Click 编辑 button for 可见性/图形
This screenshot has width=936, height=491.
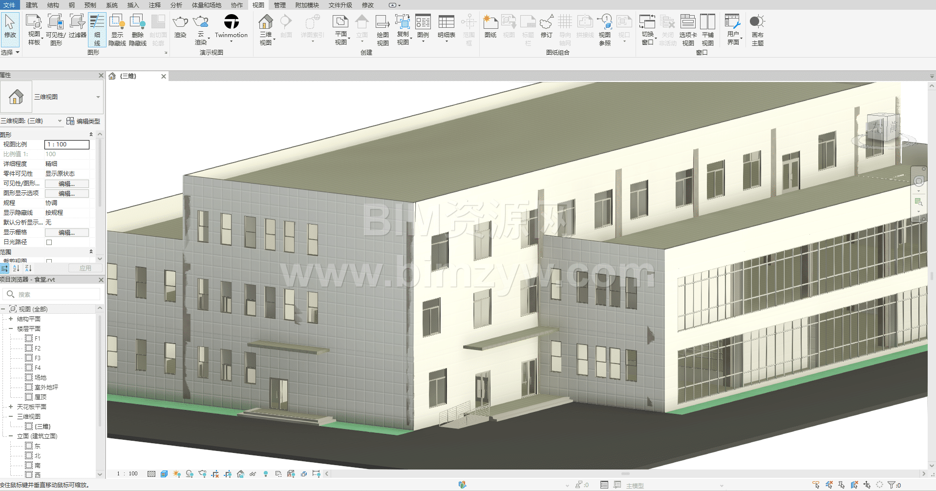67,184
